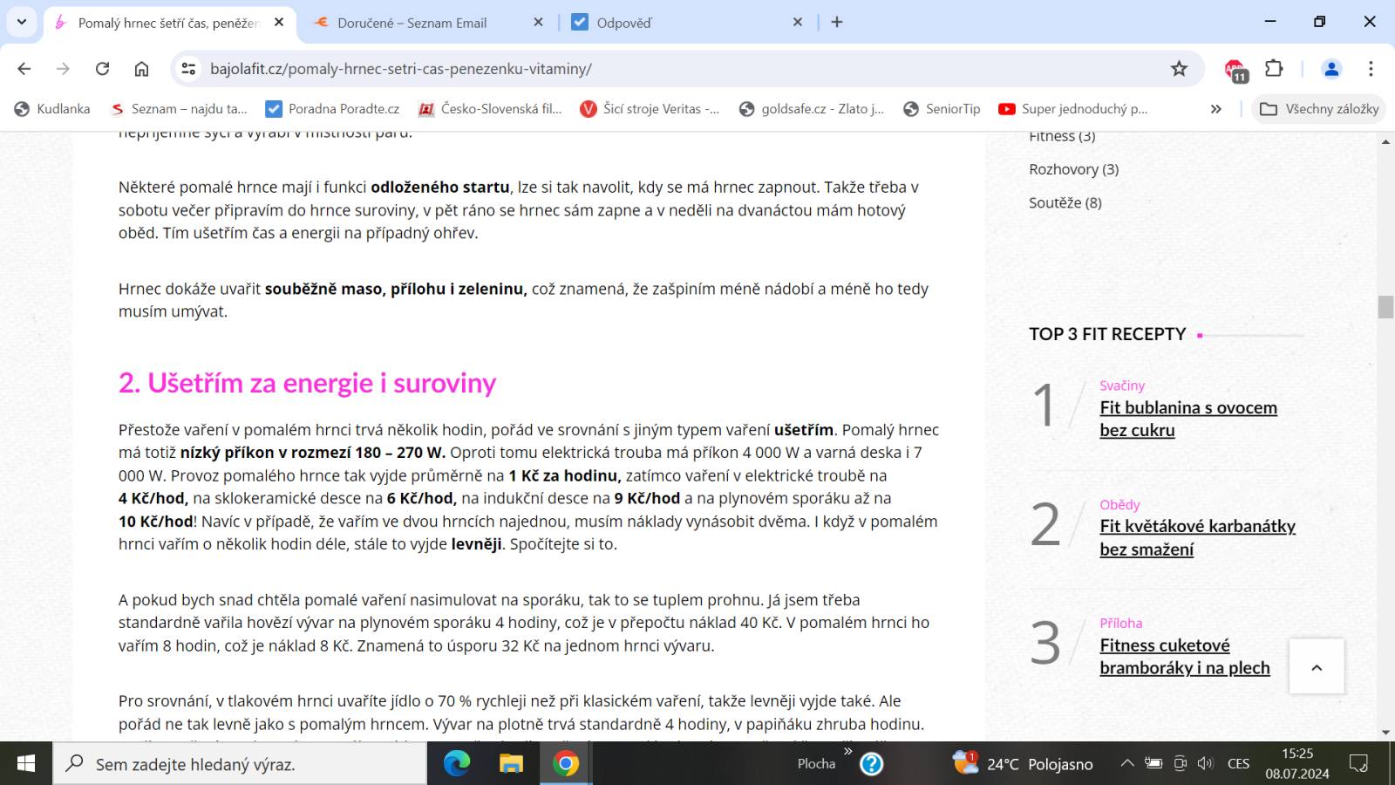Open a new browser tab
Screen dimensions: 1395x785
(x=837, y=23)
